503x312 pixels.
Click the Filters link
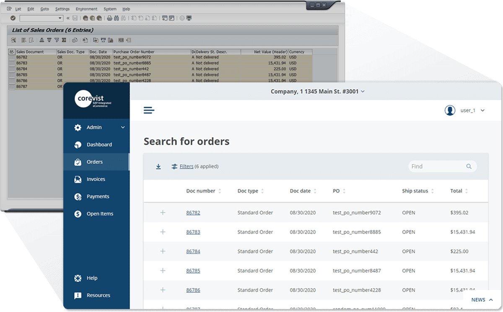tap(187, 166)
